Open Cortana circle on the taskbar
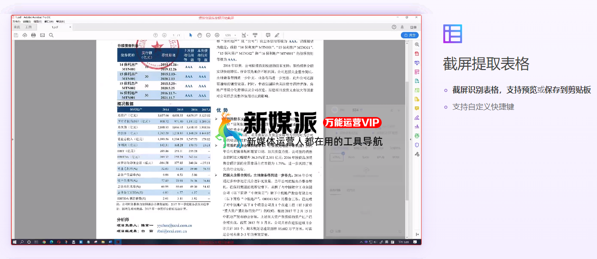The height and width of the screenshot is (259, 597). pos(29,242)
